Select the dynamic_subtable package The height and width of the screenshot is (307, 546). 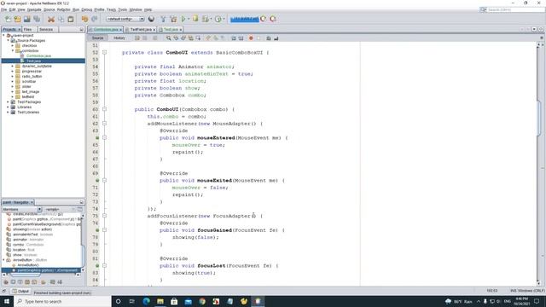pos(37,67)
